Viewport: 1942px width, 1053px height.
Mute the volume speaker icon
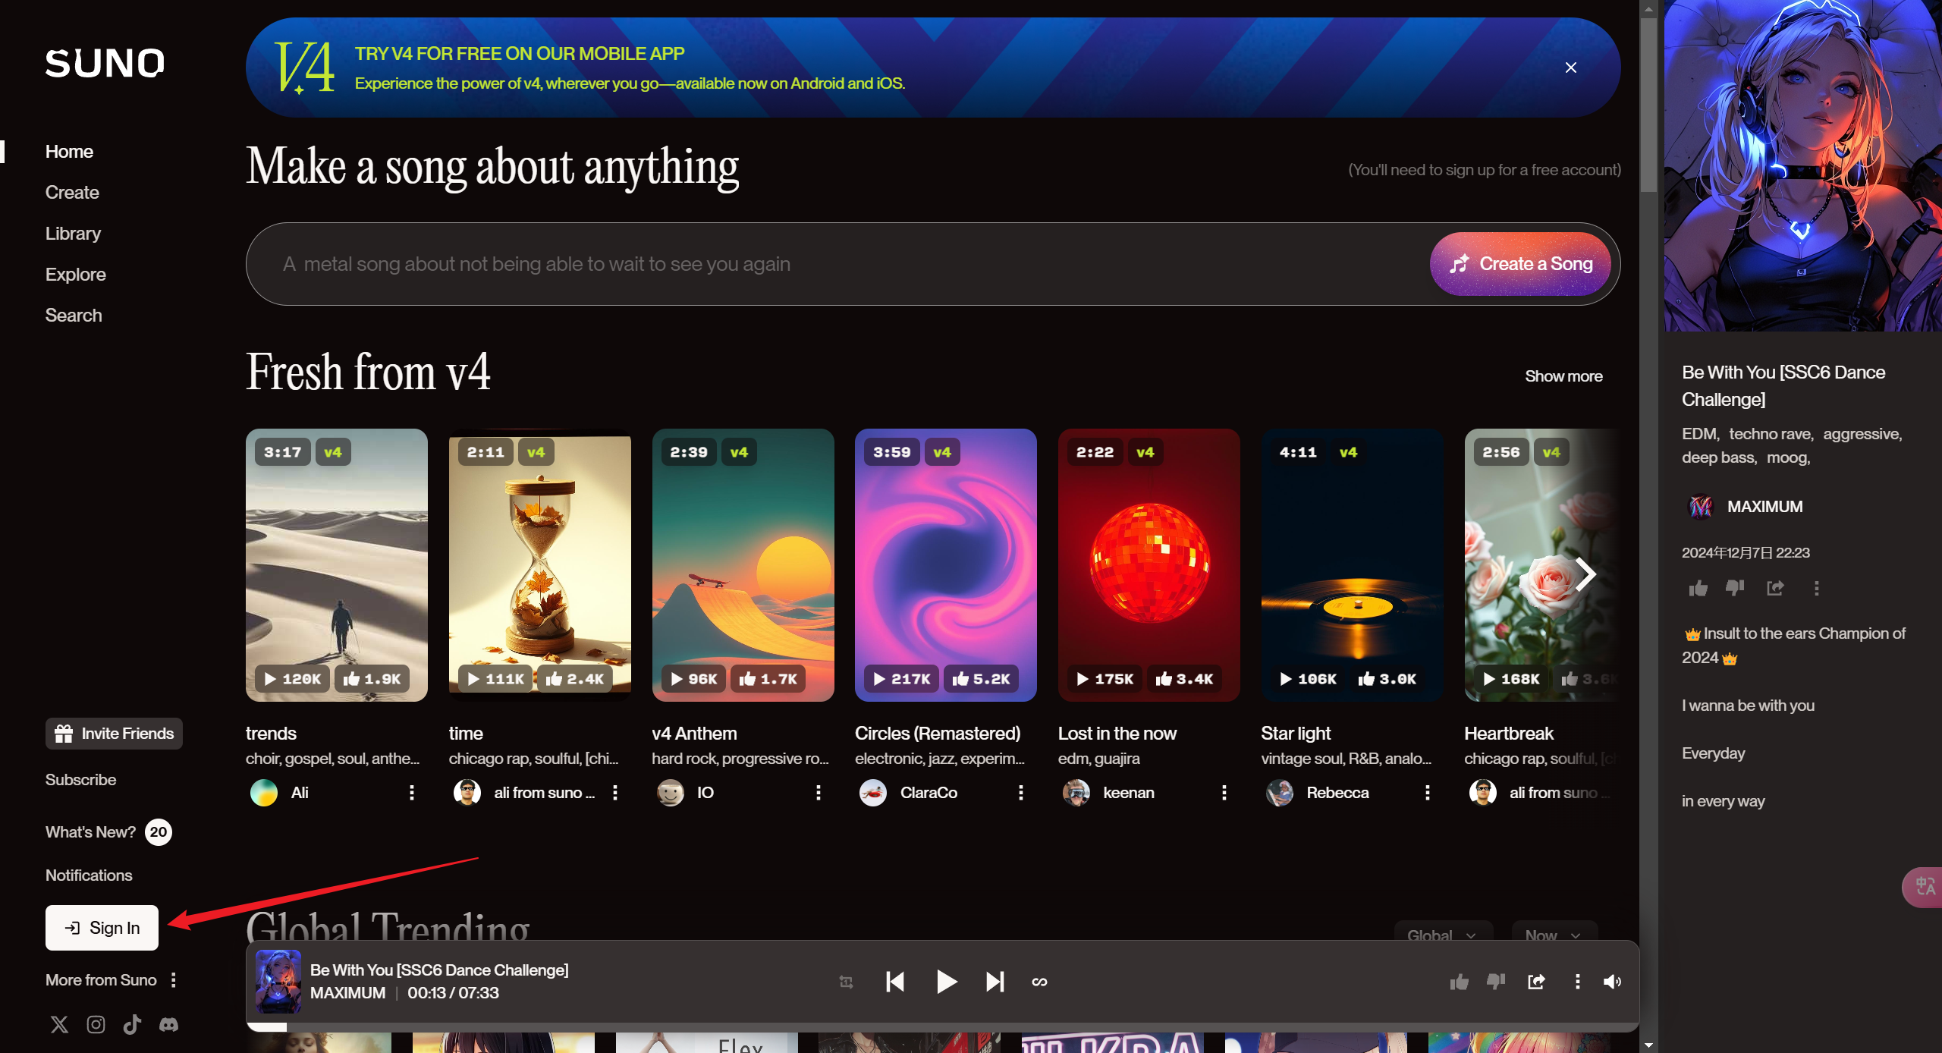[1612, 982]
